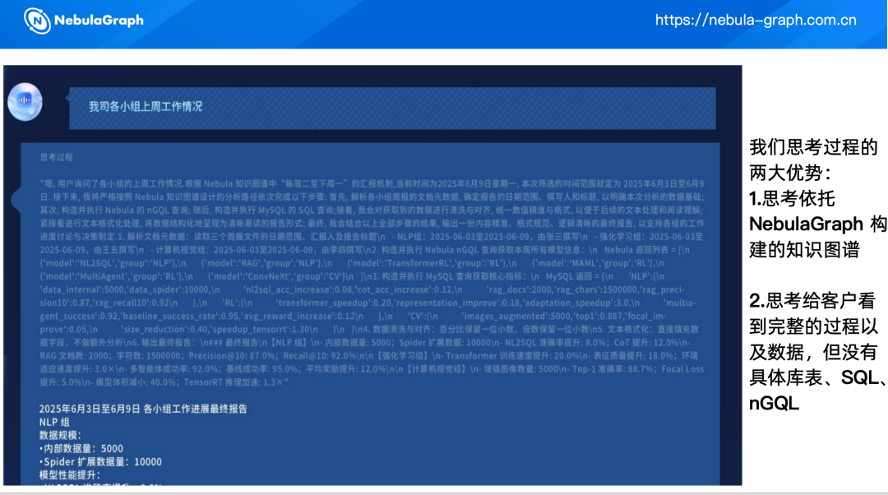Click point 2 about 思考给客户看到完整的过程

point(818,352)
